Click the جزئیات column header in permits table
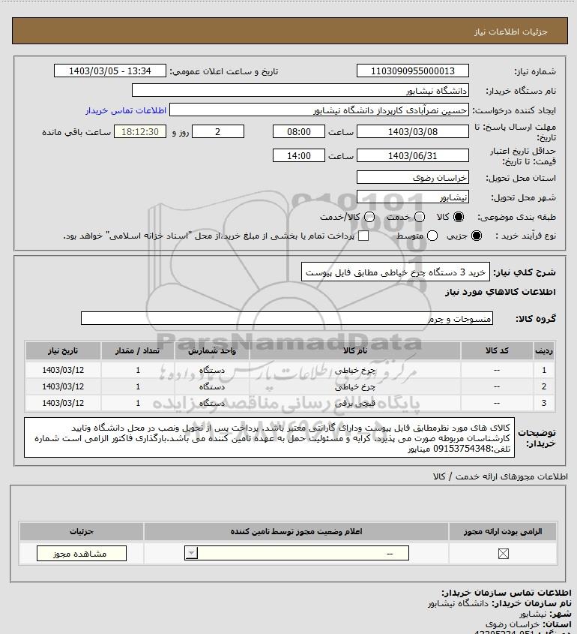This screenshot has width=577, height=634. 82,531
